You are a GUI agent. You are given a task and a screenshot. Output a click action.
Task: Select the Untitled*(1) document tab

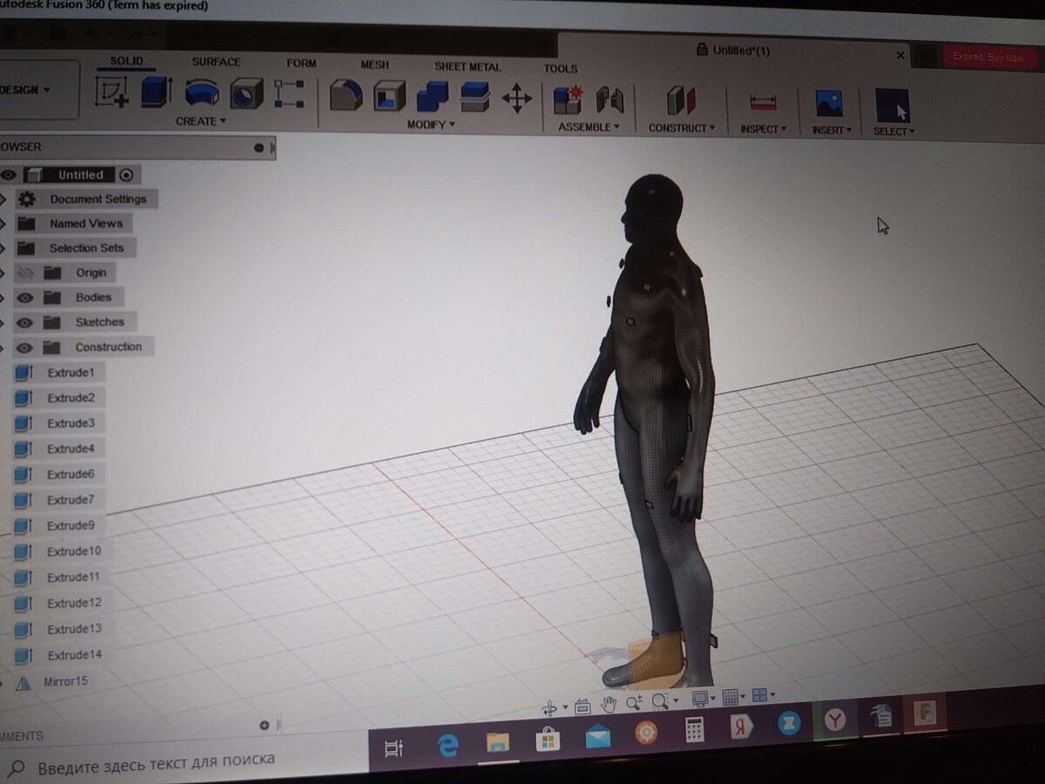[733, 51]
